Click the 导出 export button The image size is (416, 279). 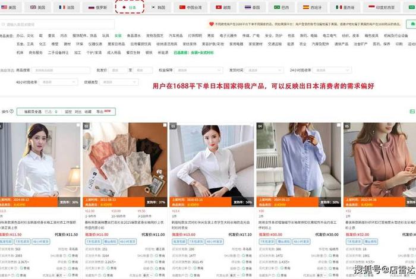tap(99, 112)
